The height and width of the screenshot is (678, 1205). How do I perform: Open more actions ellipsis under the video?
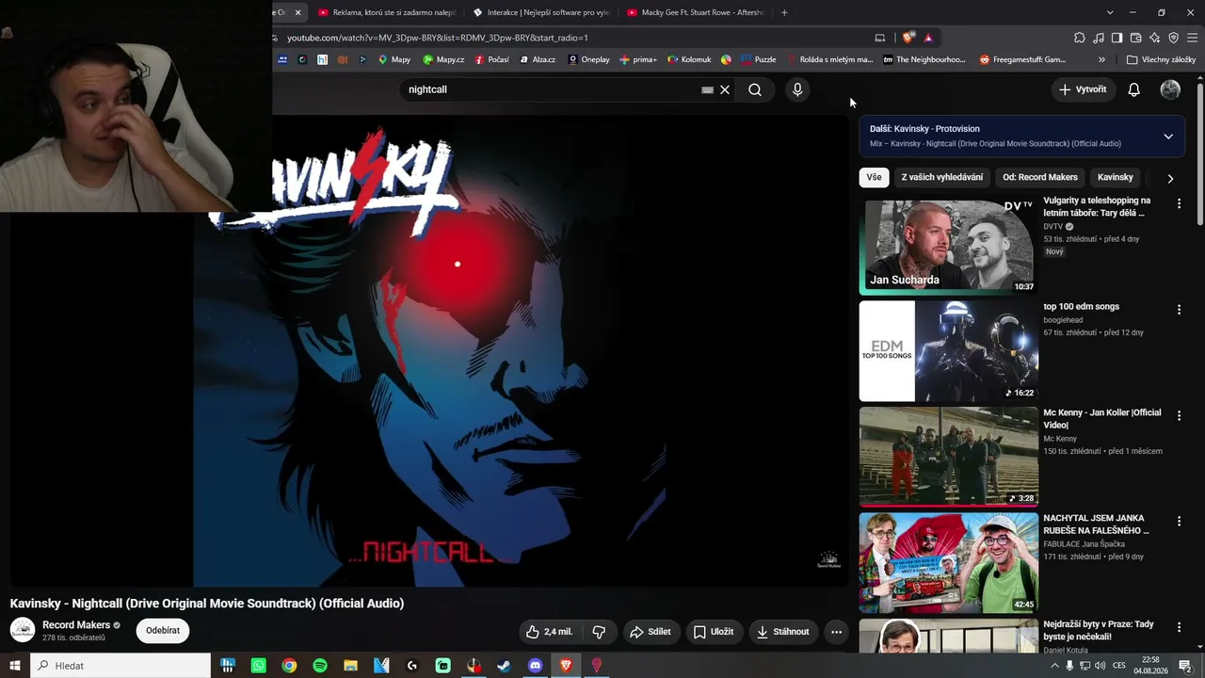pos(836,632)
